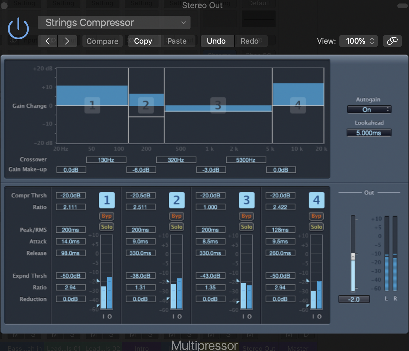This screenshot has height=351, width=409.
Task: Solo band 4
Action: [316, 227]
